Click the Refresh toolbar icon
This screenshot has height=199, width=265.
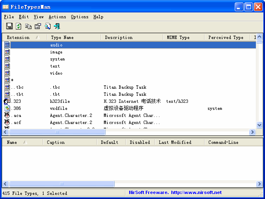[18, 26]
